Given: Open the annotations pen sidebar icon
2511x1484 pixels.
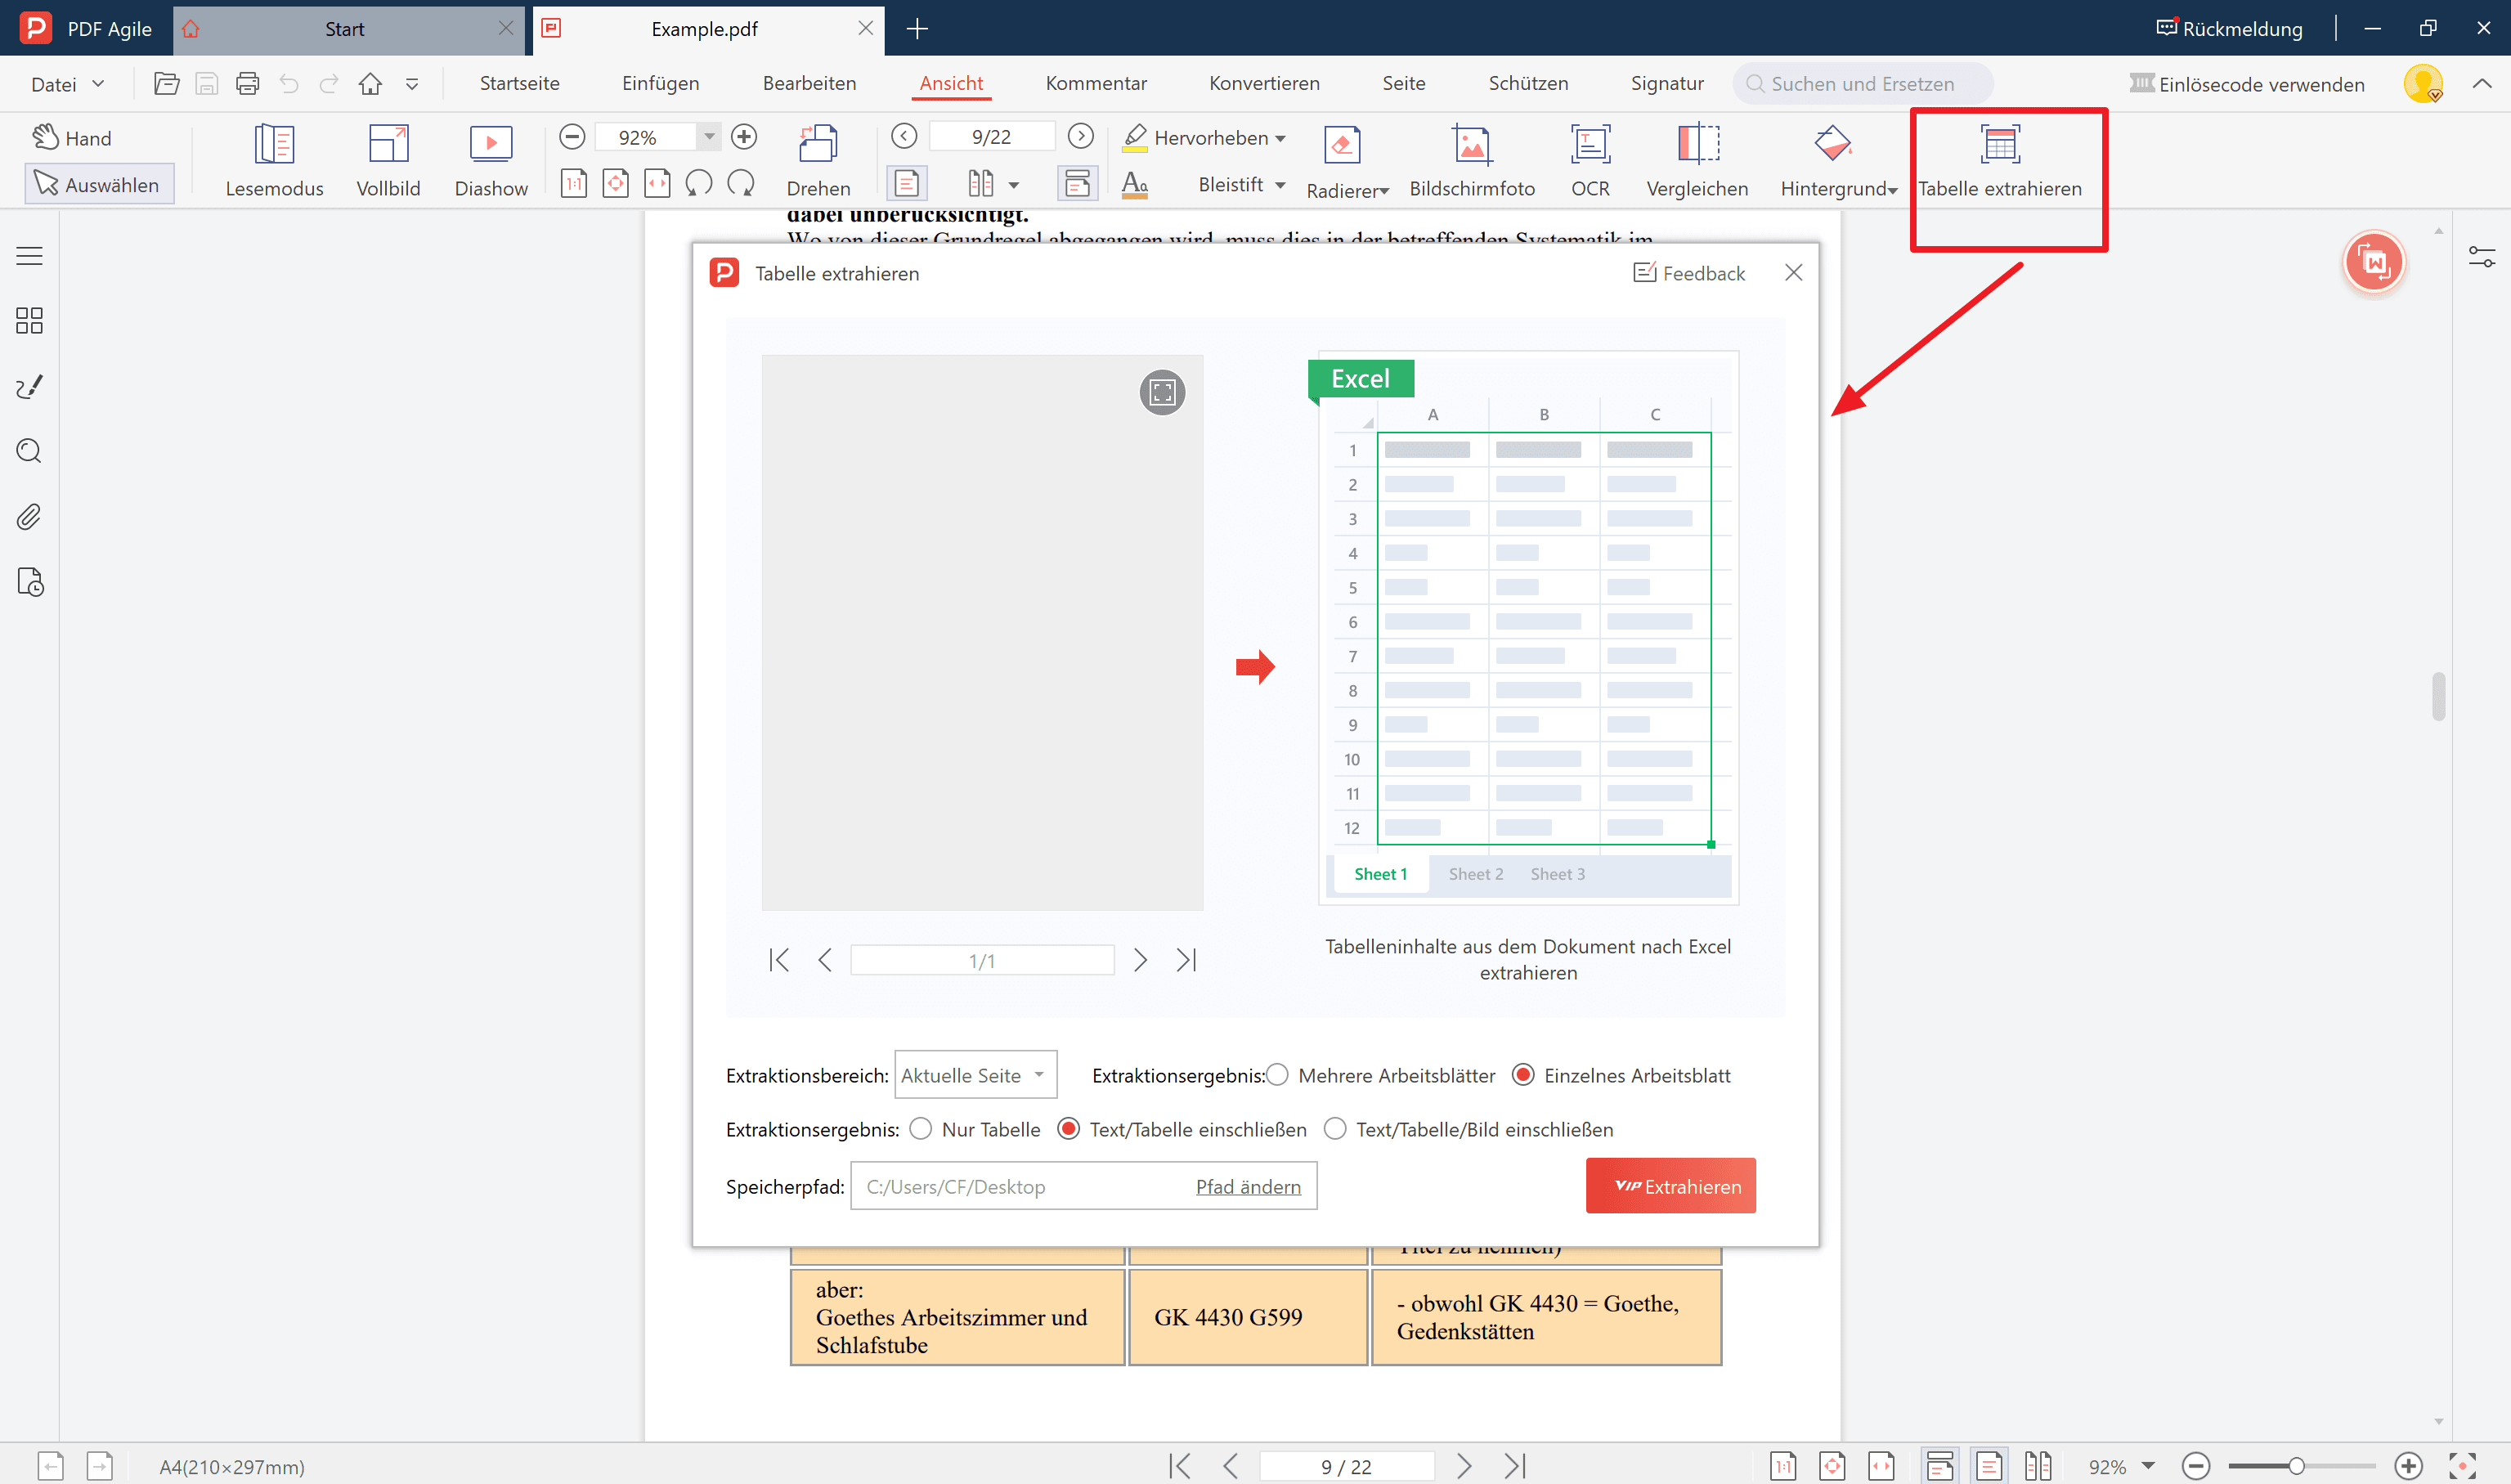Looking at the screenshot, I should point(29,386).
